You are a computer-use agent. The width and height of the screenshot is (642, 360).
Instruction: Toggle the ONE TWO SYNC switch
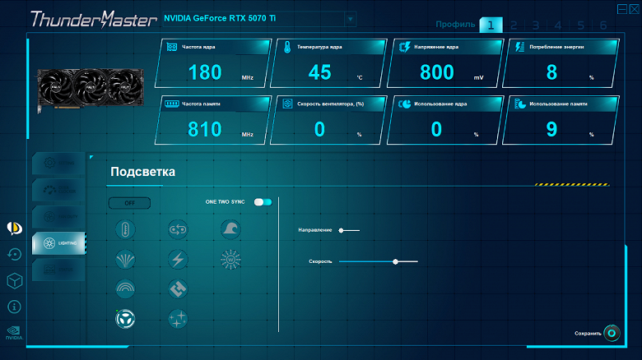point(263,202)
